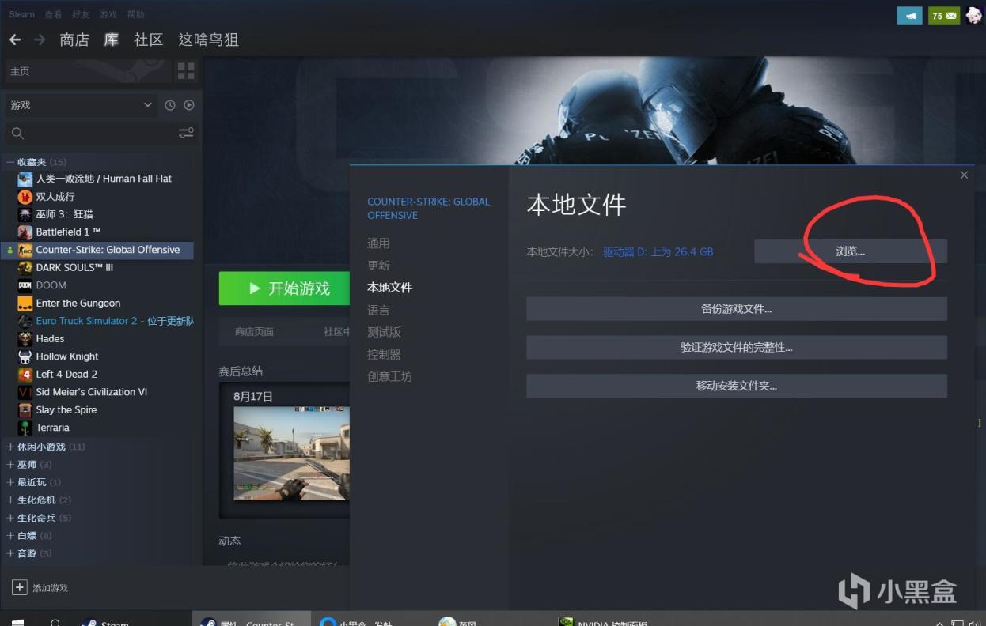This screenshot has width=986, height=626.
Task: Click the add game plus icon
Action: pyautogui.click(x=20, y=587)
